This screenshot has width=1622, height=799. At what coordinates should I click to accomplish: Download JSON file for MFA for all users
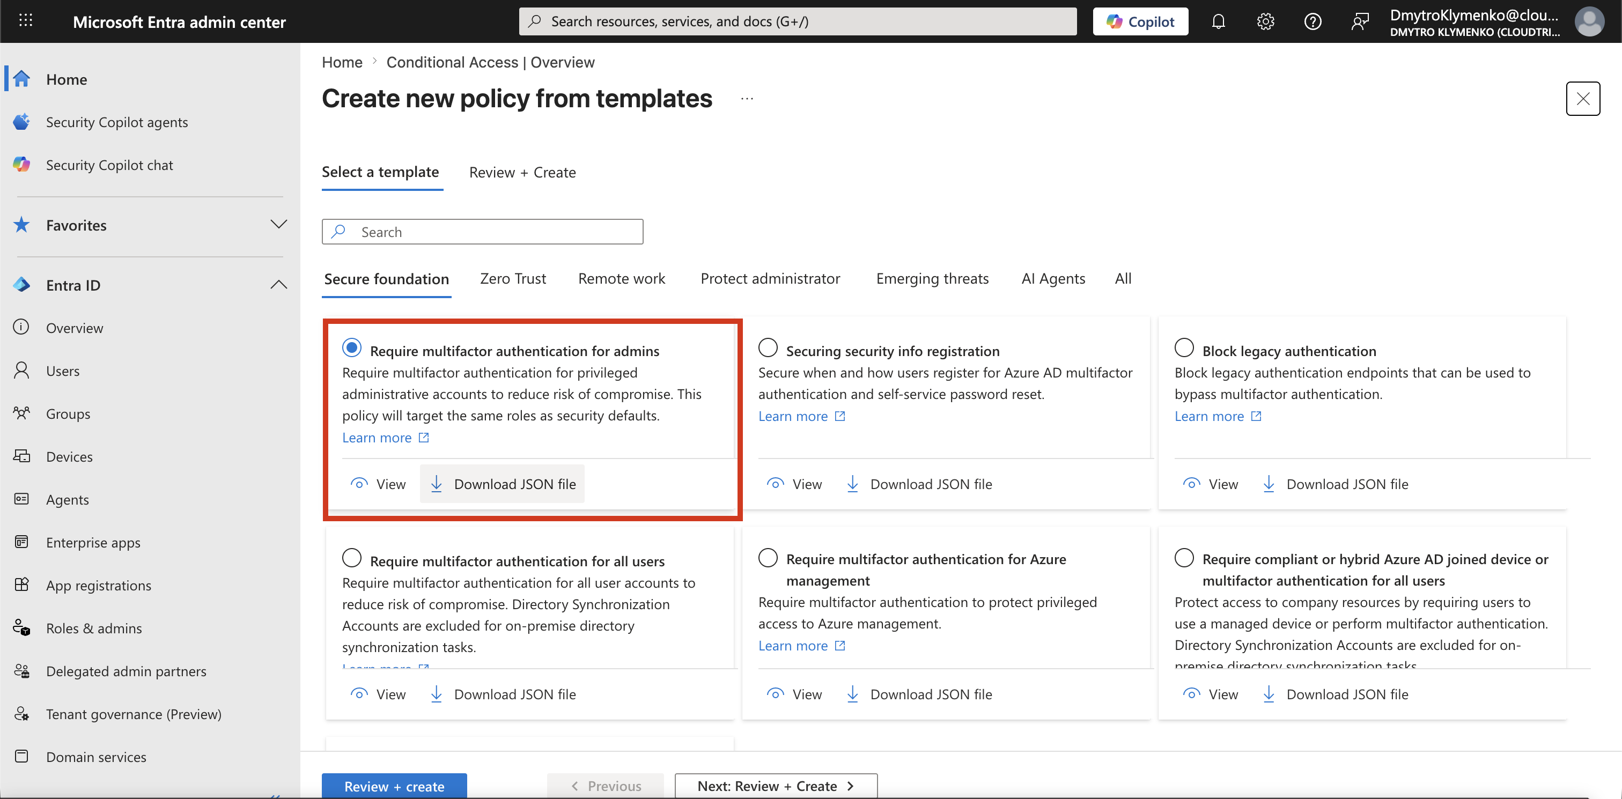coord(503,694)
